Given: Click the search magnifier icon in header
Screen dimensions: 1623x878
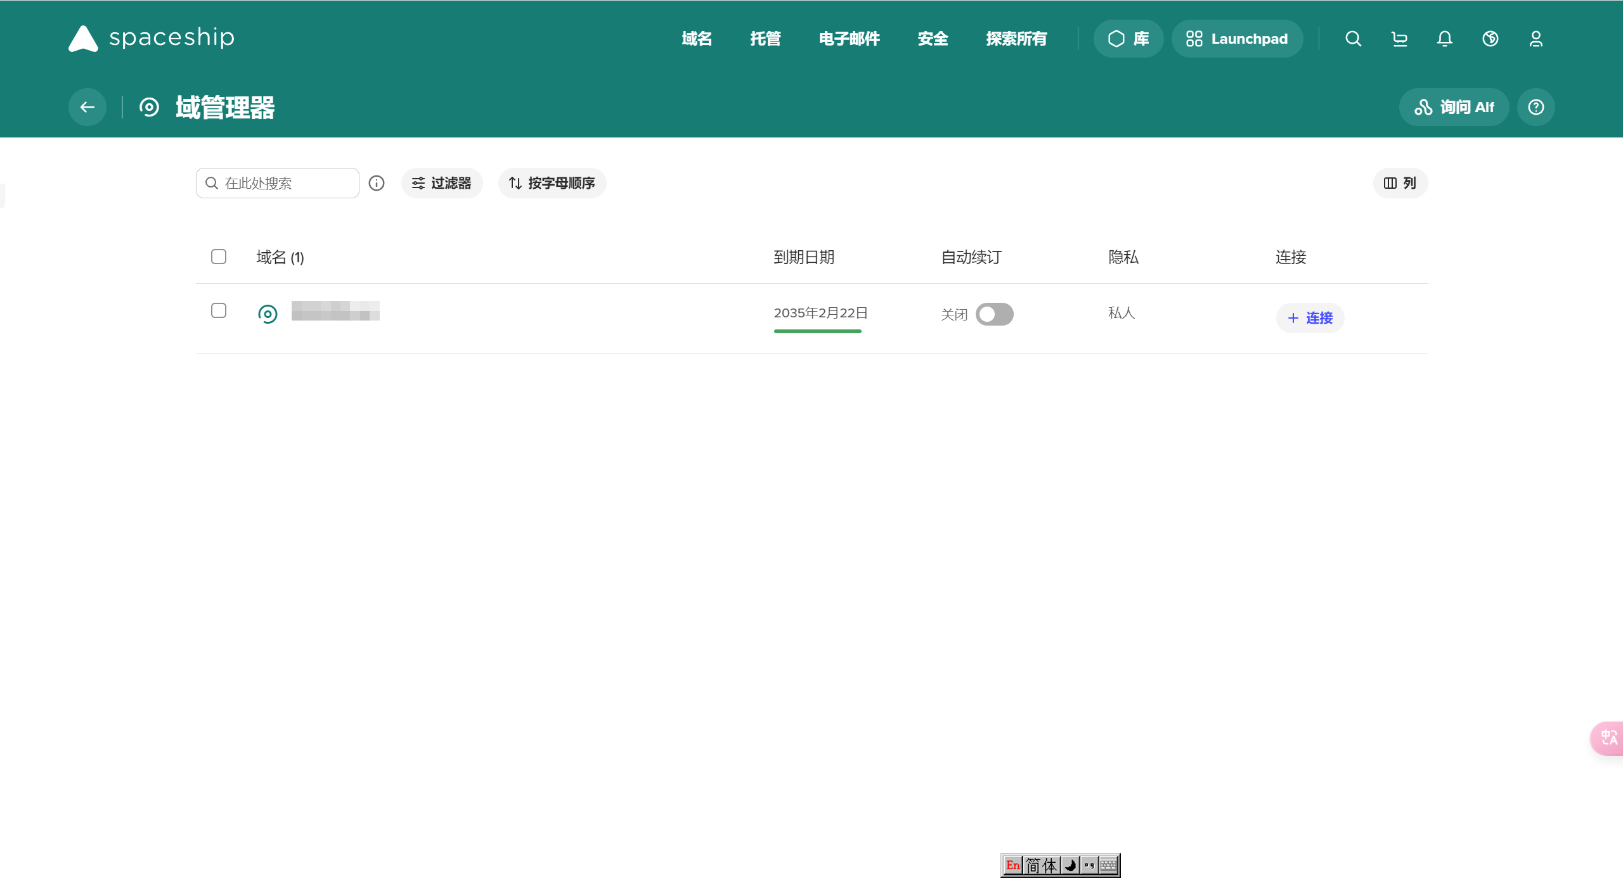Looking at the screenshot, I should pyautogui.click(x=1353, y=39).
